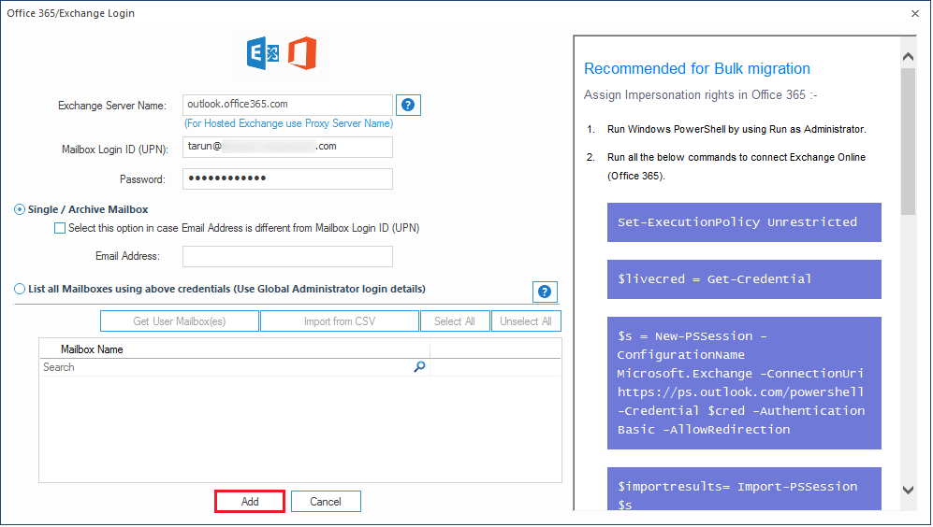Close the Office 365/Exchange Login dialog
The height and width of the screenshot is (527, 933).
tap(915, 14)
